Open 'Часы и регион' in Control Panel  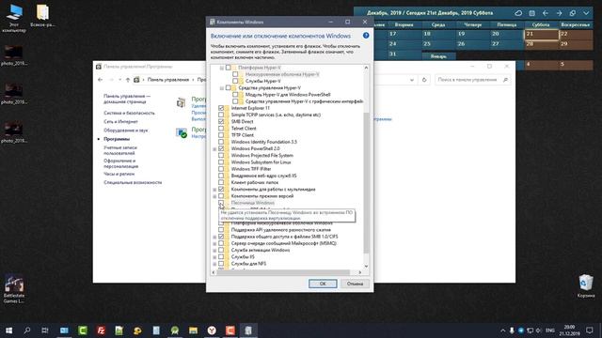(x=119, y=174)
